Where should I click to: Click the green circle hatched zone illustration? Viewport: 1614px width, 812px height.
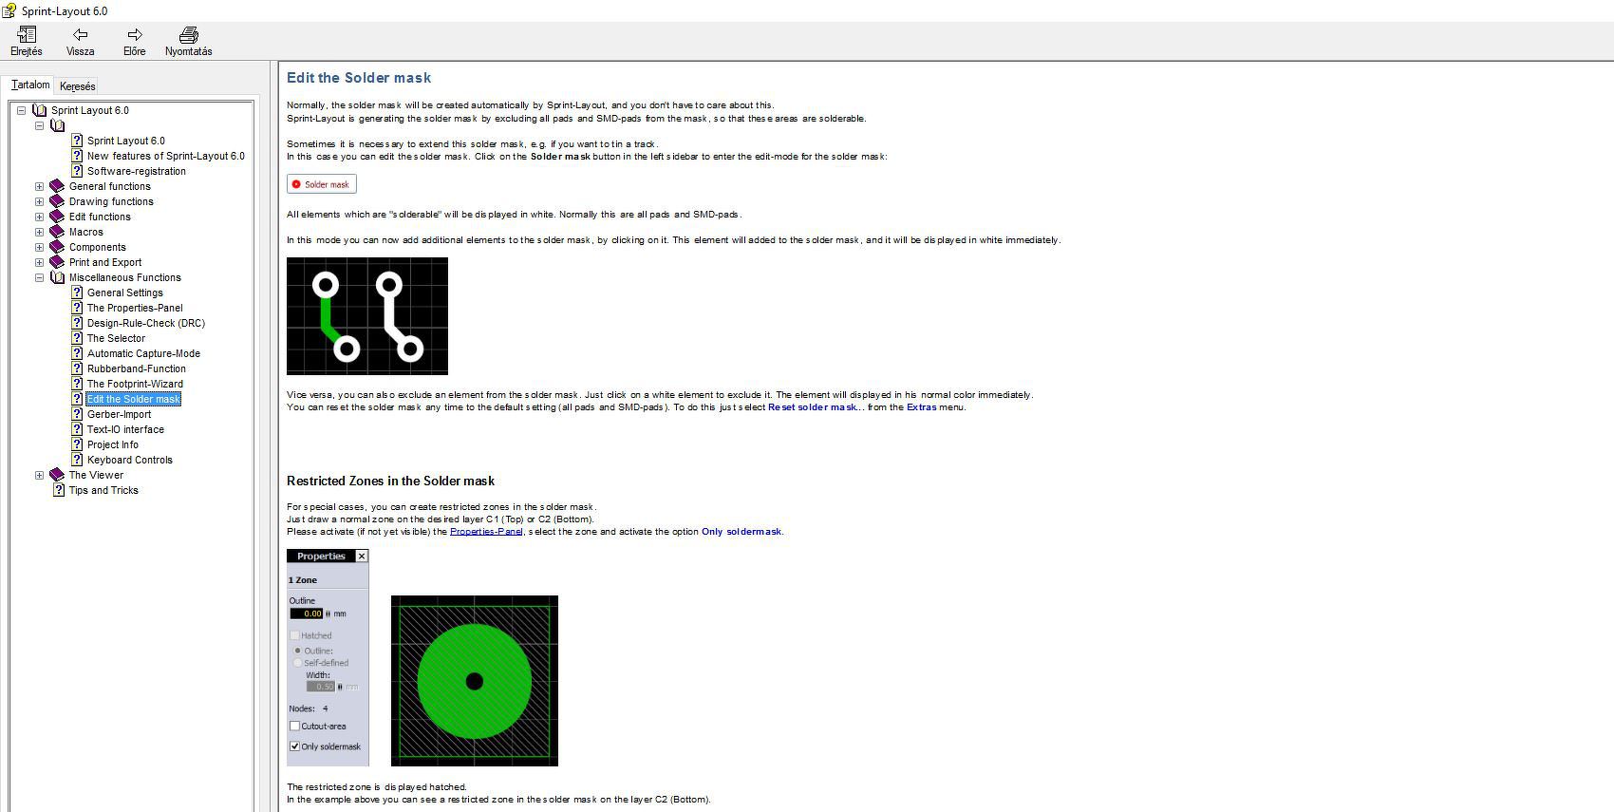tap(475, 681)
